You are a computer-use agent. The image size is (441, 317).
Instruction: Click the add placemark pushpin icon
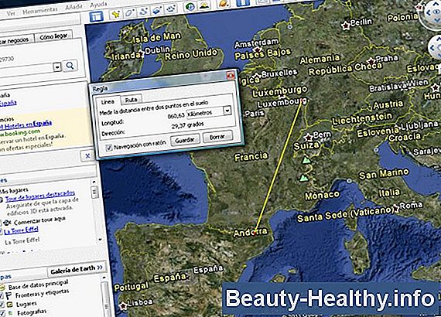116,14
